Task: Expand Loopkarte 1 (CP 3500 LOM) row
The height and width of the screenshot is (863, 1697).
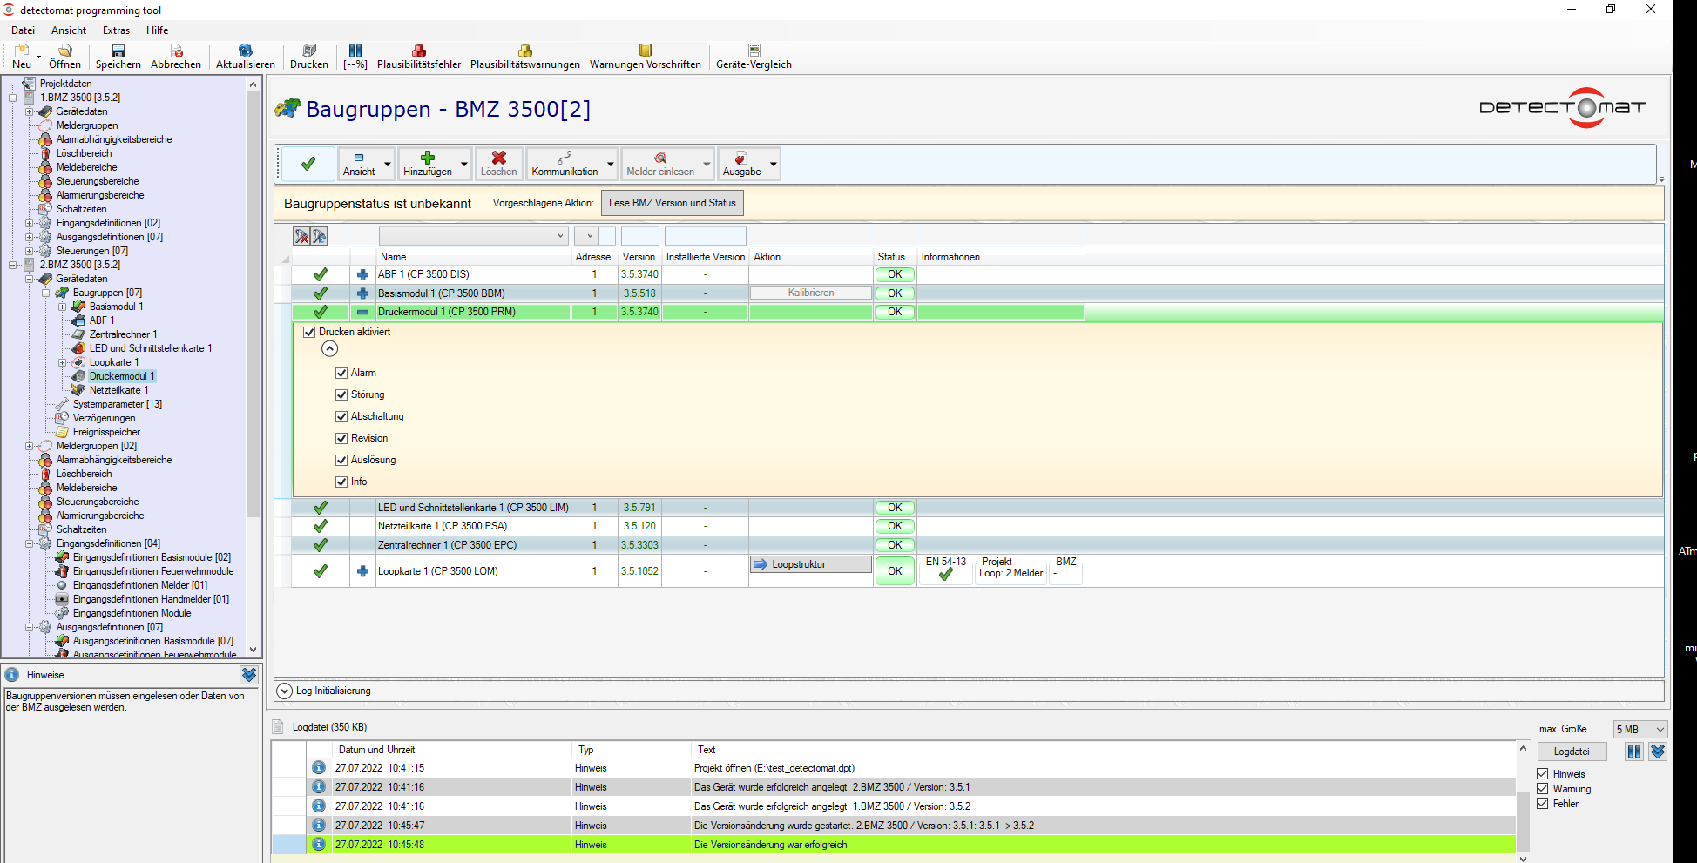Action: [x=362, y=571]
